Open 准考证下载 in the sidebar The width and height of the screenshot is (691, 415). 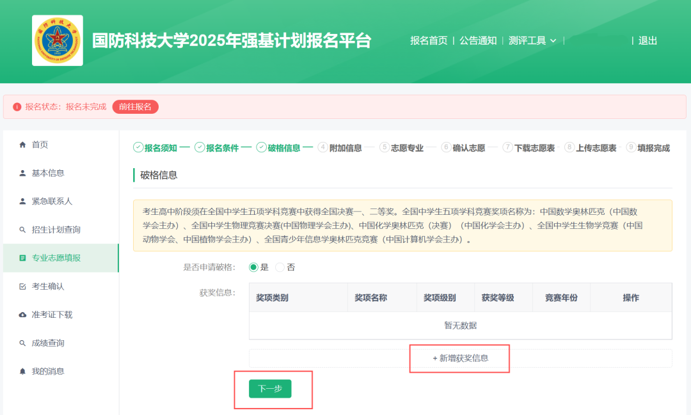(x=61, y=315)
